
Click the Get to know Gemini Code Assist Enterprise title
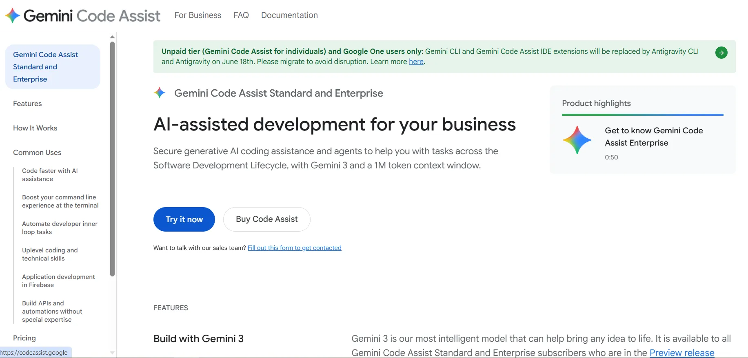[x=654, y=137]
